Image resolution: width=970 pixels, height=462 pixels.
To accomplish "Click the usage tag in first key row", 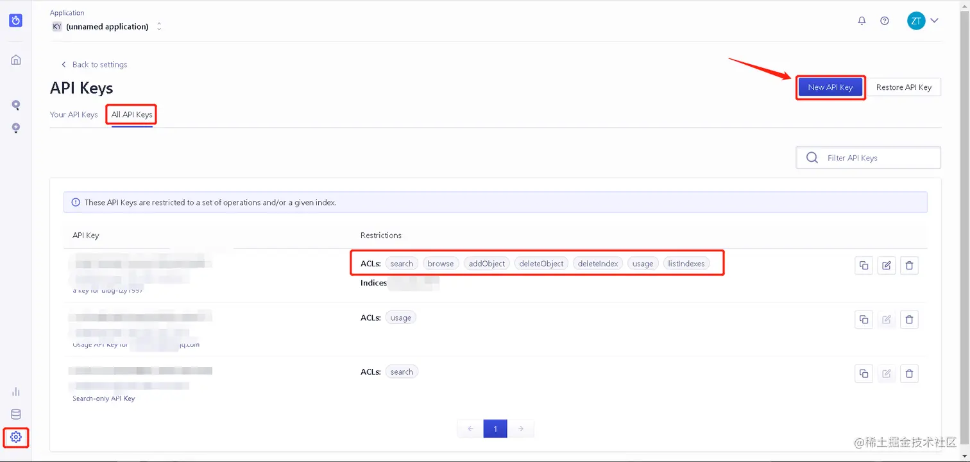I will coord(643,264).
